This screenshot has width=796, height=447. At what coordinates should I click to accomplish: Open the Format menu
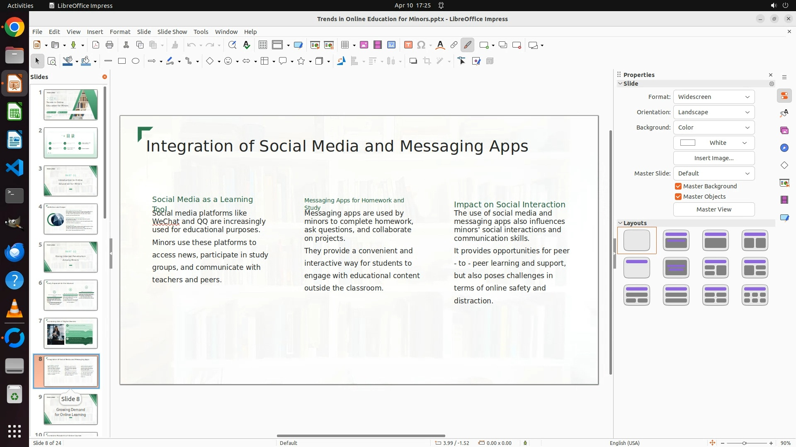tap(120, 32)
